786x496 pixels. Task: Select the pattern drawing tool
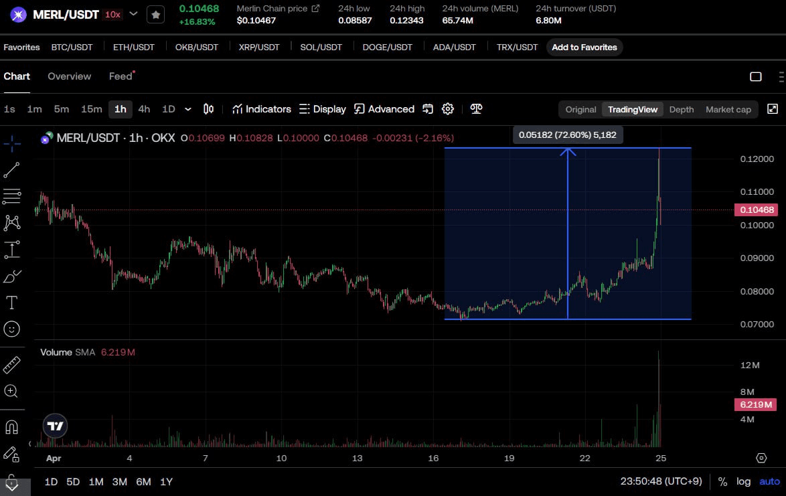point(12,223)
